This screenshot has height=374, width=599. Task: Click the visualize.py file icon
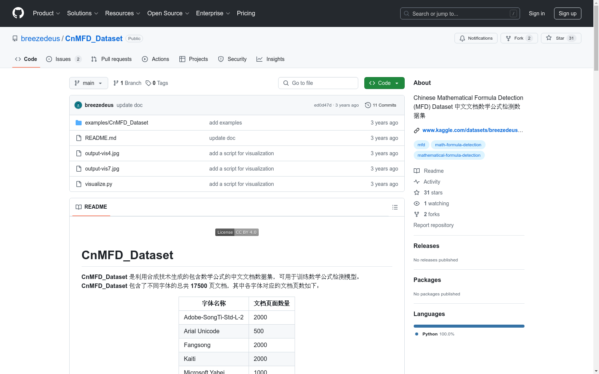(x=79, y=184)
